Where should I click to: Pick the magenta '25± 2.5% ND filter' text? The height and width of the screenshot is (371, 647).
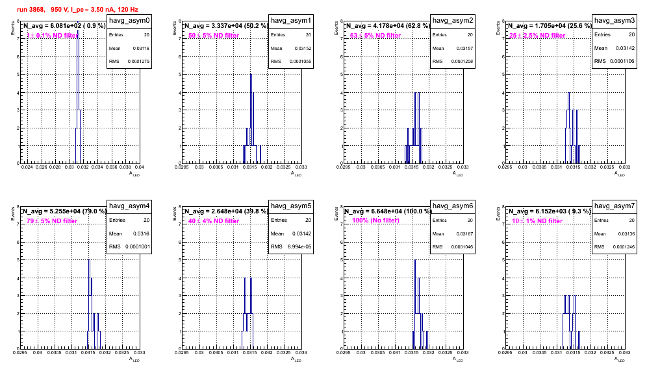coord(537,36)
